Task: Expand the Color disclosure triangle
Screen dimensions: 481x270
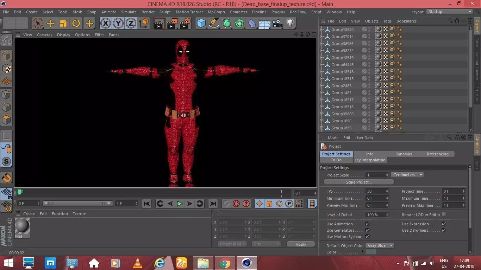Action: pyautogui.click(x=363, y=251)
